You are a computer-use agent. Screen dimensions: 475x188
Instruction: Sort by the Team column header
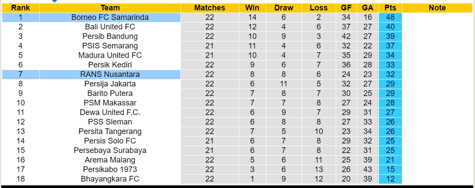point(110,8)
